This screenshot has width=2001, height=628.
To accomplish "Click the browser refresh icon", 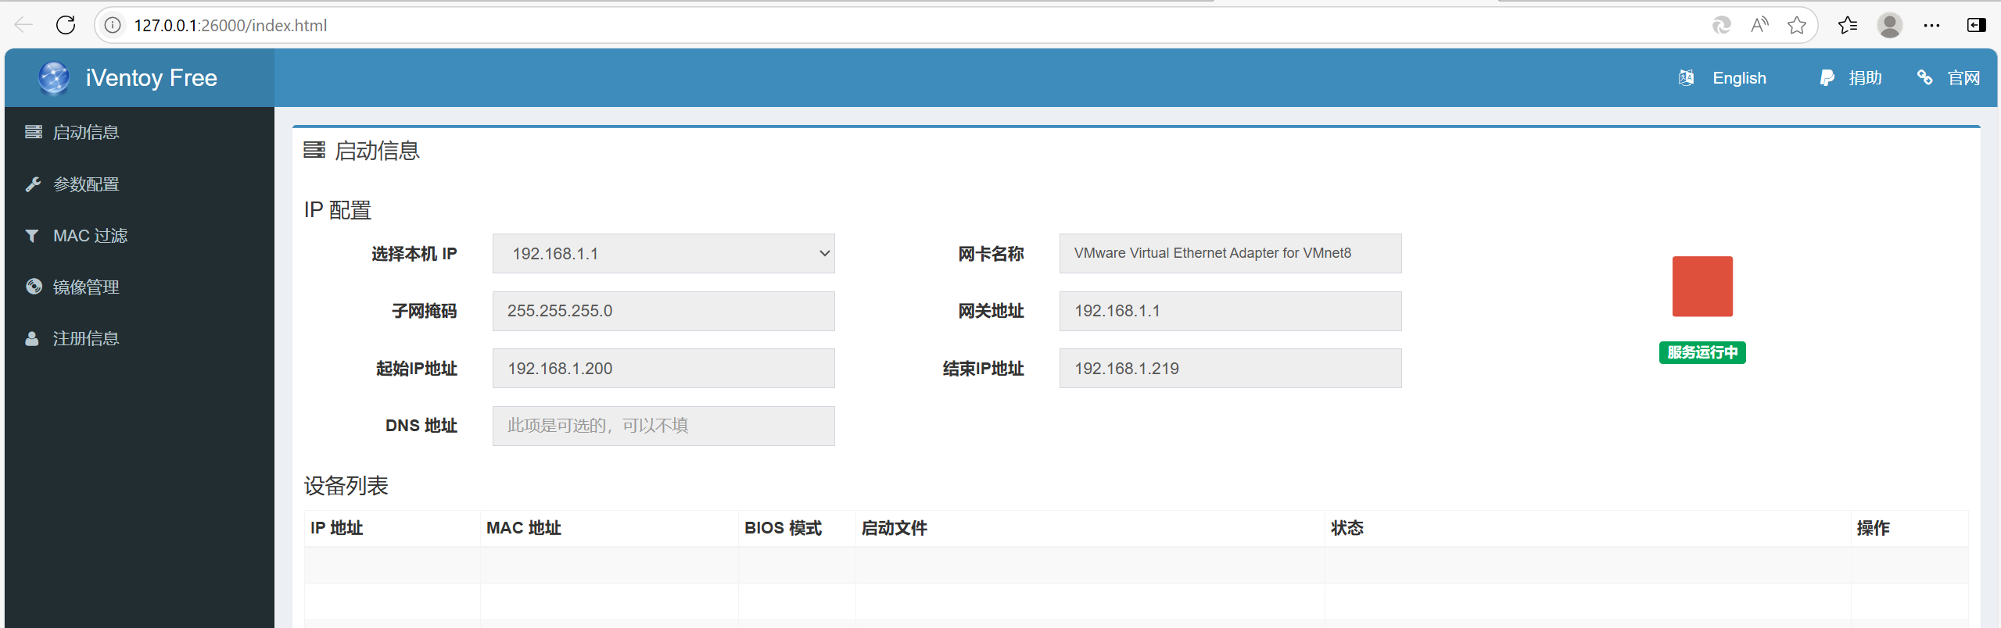I will (66, 25).
